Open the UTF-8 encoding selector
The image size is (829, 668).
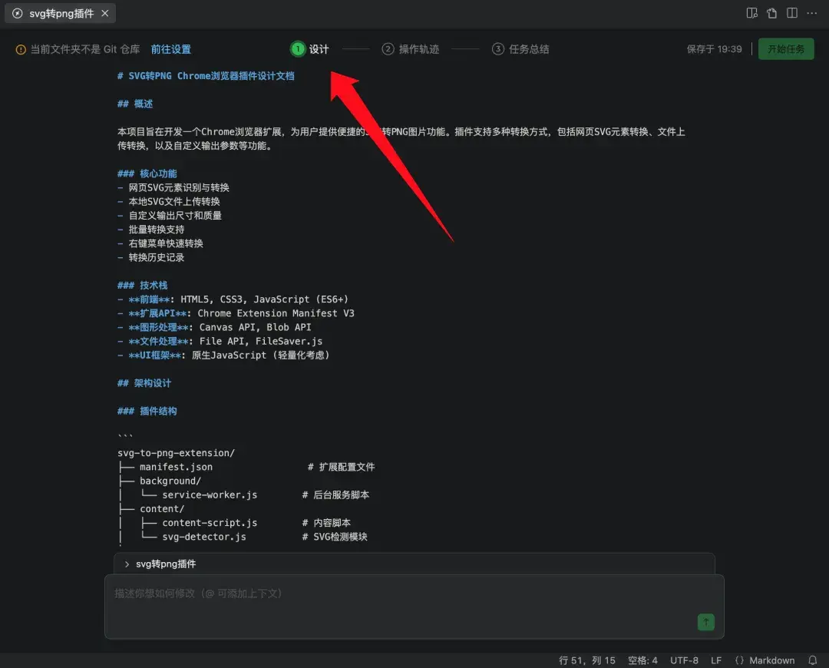(683, 660)
